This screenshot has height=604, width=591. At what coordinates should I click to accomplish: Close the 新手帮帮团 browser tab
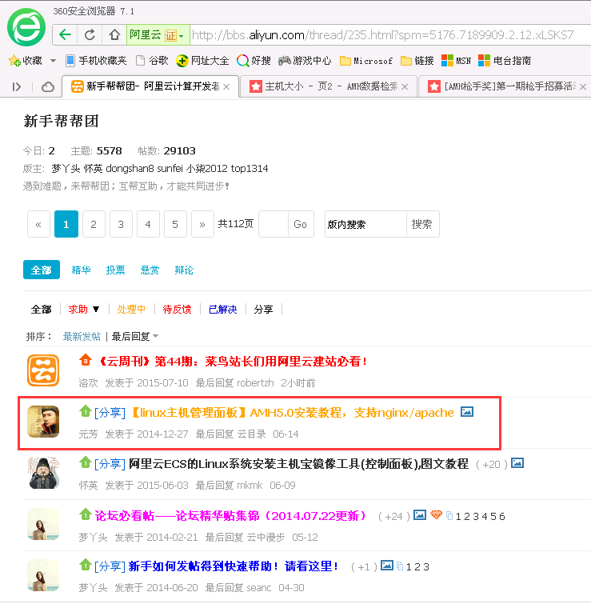pos(226,86)
